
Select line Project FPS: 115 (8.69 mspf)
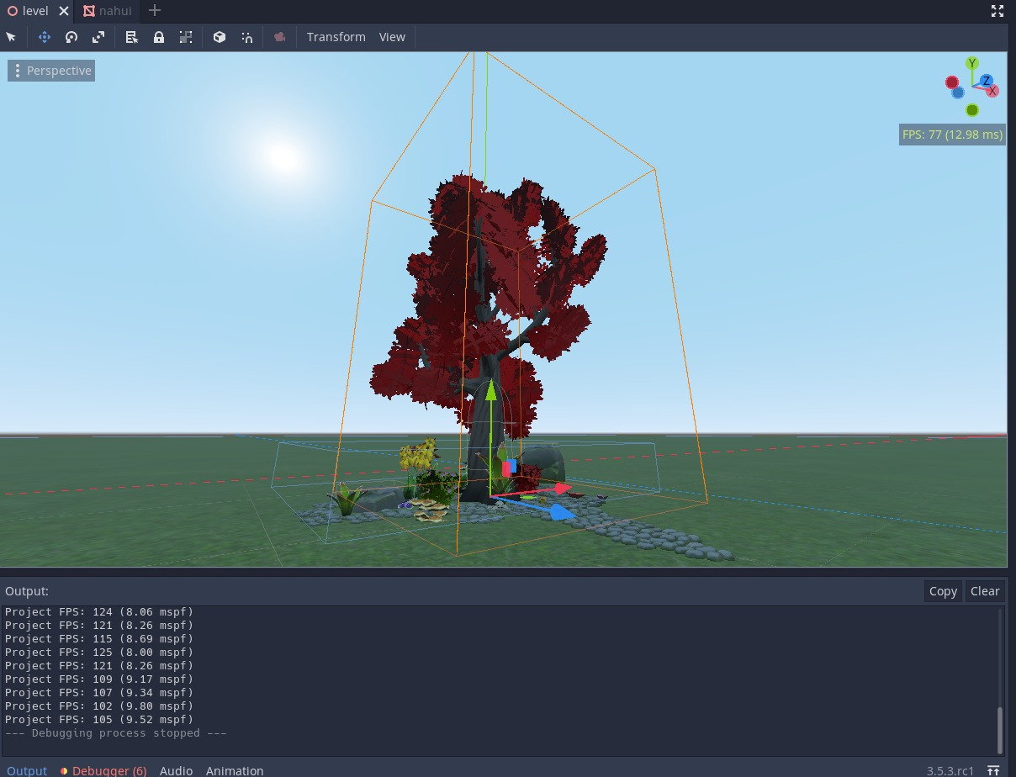click(x=99, y=639)
